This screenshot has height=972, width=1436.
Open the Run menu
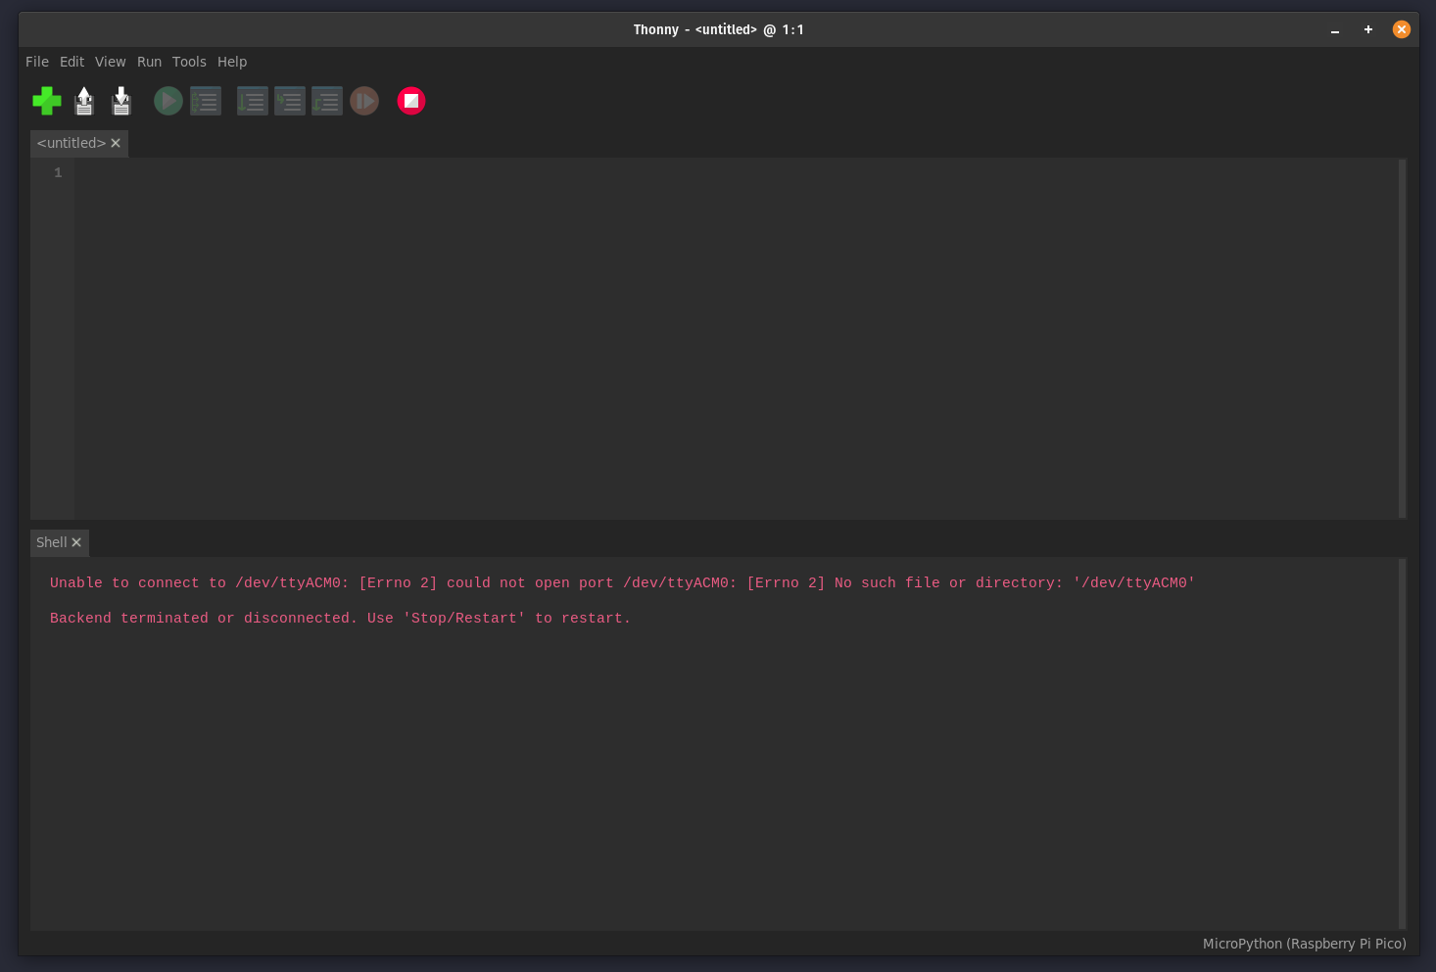click(149, 62)
